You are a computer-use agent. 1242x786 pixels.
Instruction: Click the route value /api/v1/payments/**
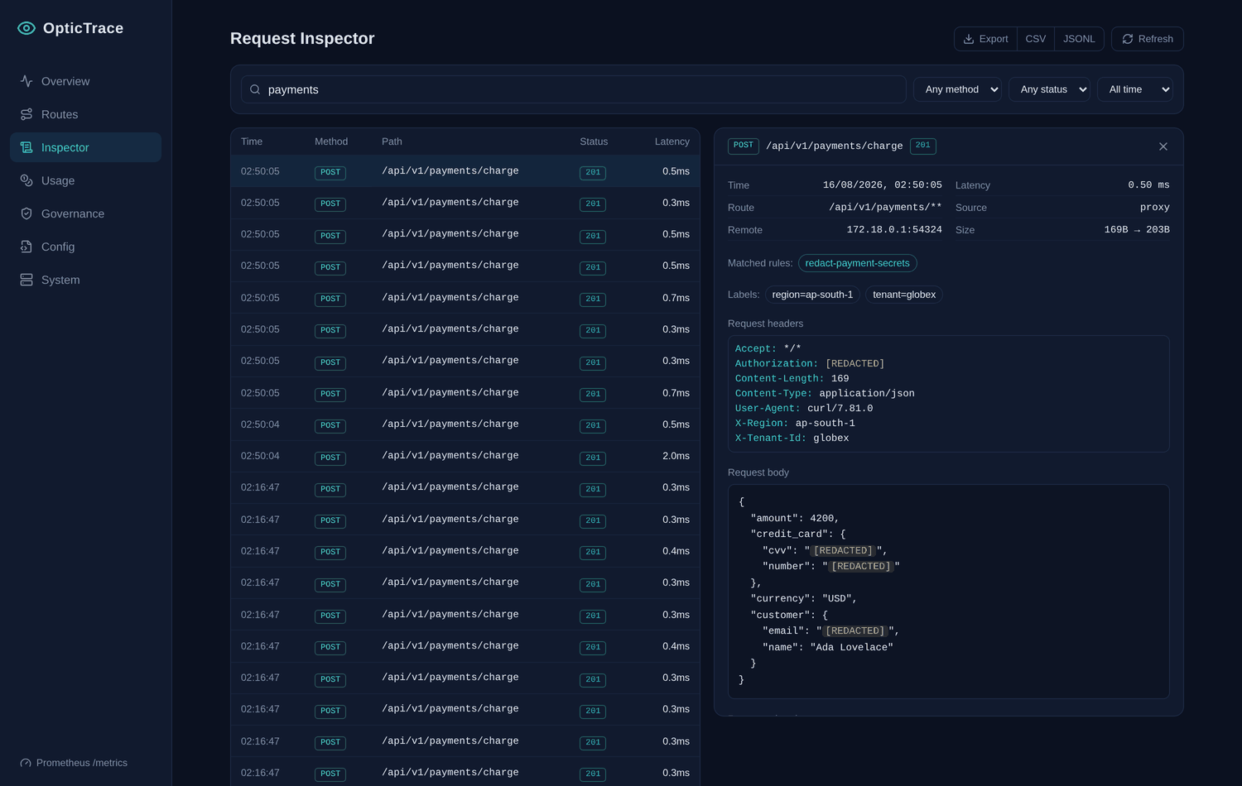pyautogui.click(x=885, y=208)
